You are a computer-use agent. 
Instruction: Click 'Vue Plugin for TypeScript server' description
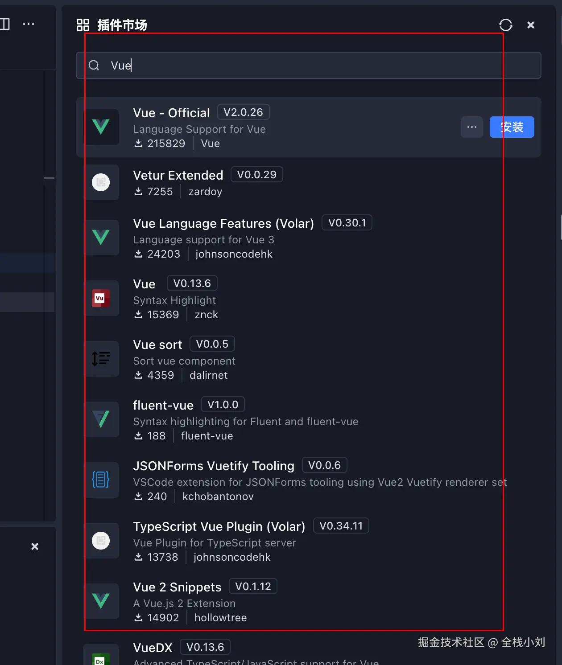tap(215, 543)
